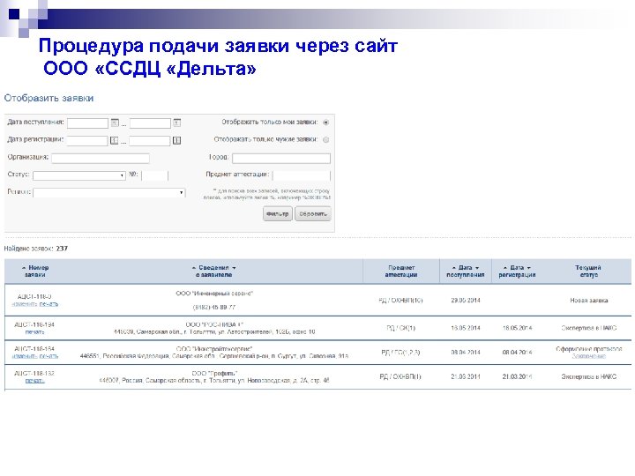Click the 'Сбросить' button
The height and width of the screenshot is (476, 635).
point(312,213)
